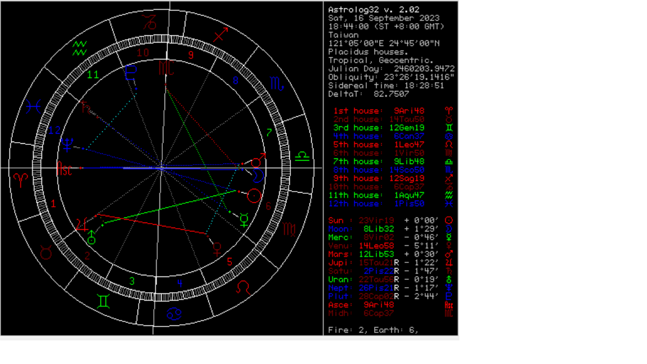Select the Sun glyph inside the chart wheel
The image size is (647, 364).
pyautogui.click(x=254, y=195)
